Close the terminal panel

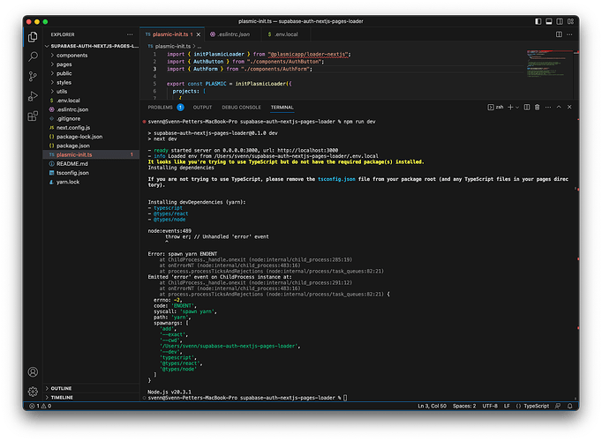[569, 108]
